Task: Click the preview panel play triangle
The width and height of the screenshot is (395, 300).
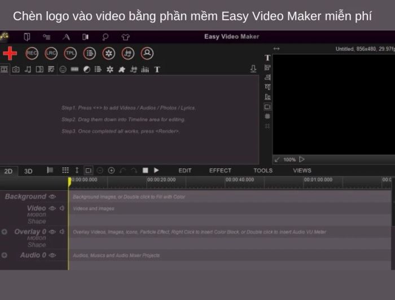Action: [302, 159]
